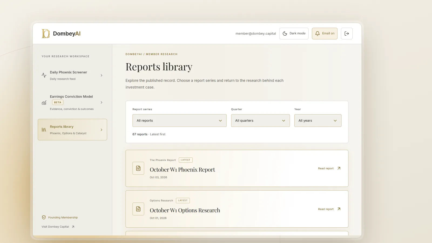Click the Reports library books icon
Image resolution: width=432 pixels, height=243 pixels.
click(44, 130)
